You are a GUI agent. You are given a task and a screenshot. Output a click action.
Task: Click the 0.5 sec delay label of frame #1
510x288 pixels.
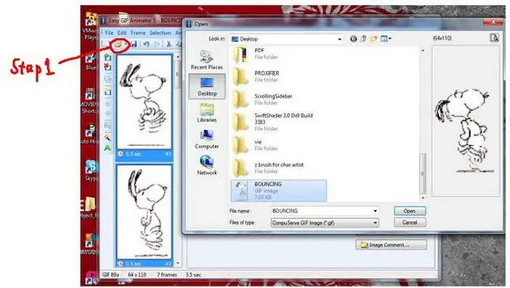(x=134, y=154)
